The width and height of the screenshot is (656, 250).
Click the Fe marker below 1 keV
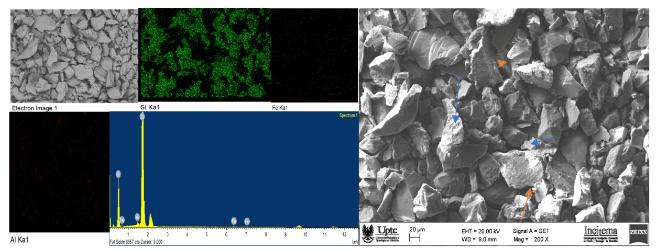[122, 220]
